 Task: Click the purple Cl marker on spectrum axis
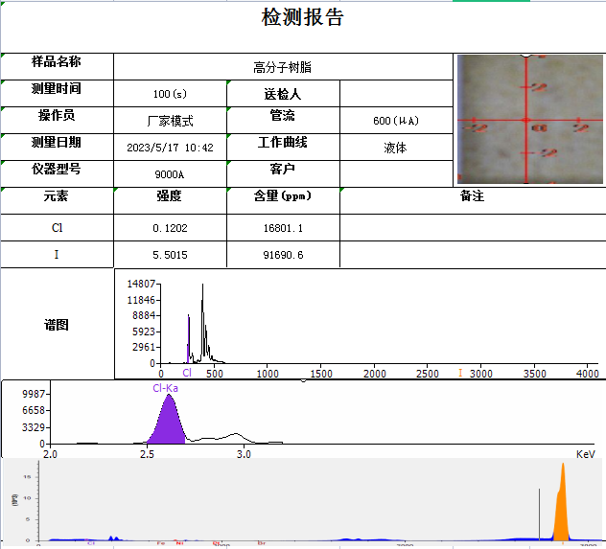(x=187, y=373)
